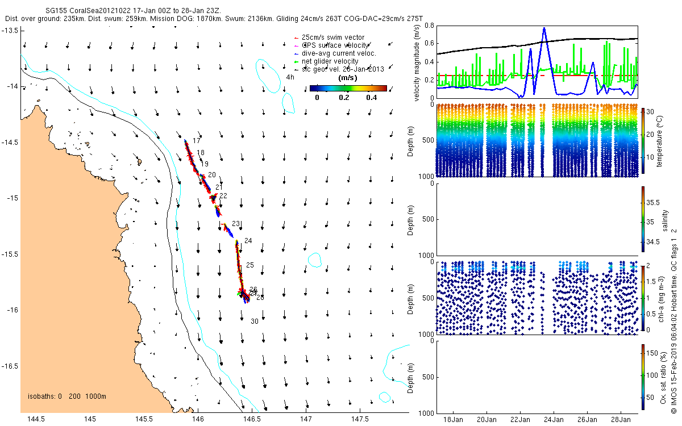Click the '150' tick on the oxygen colorbar
Image resolution: width=682 pixels, height=426 pixels.
(653, 352)
